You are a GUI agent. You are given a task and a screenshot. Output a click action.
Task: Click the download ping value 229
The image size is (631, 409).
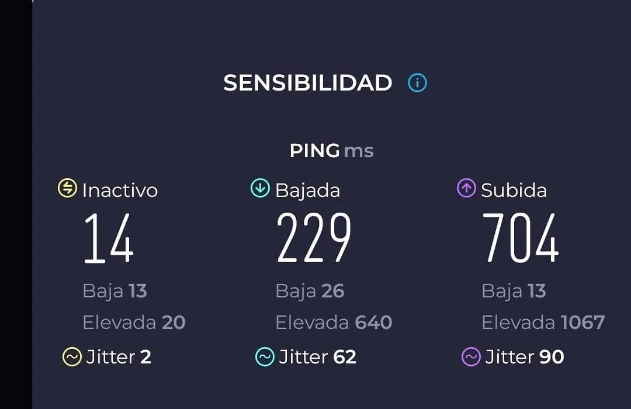pos(314,238)
